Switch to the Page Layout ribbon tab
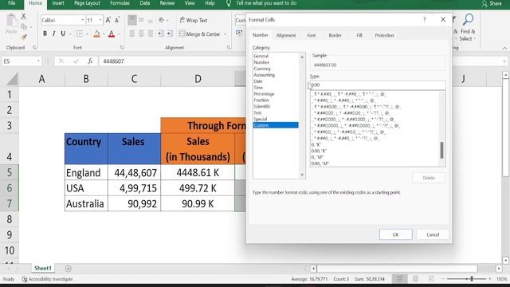This screenshot has width=510, height=287. pos(87,3)
